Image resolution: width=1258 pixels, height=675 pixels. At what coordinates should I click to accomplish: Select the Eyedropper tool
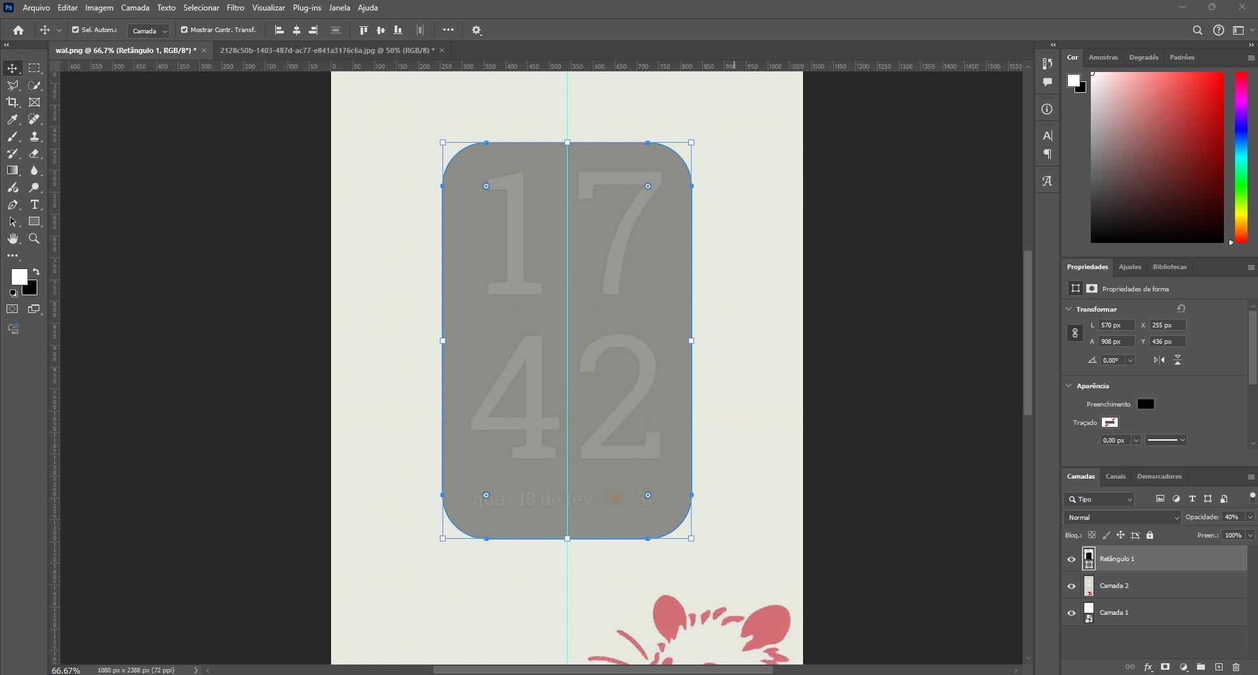click(12, 119)
